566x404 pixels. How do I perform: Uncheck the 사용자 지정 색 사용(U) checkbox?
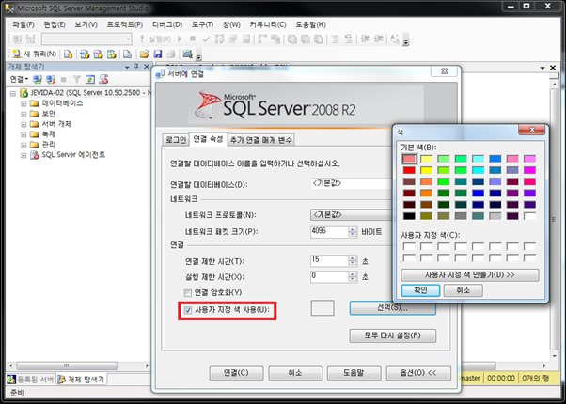pyautogui.click(x=188, y=310)
